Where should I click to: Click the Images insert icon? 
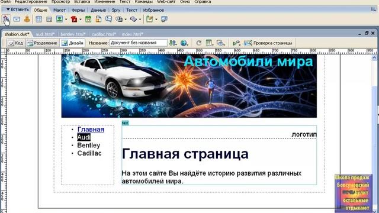tap(59, 19)
